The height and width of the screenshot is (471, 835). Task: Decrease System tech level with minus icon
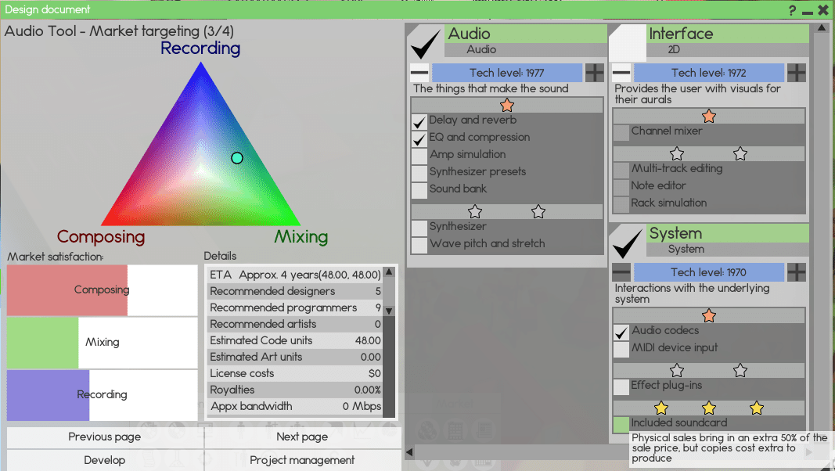coord(621,272)
